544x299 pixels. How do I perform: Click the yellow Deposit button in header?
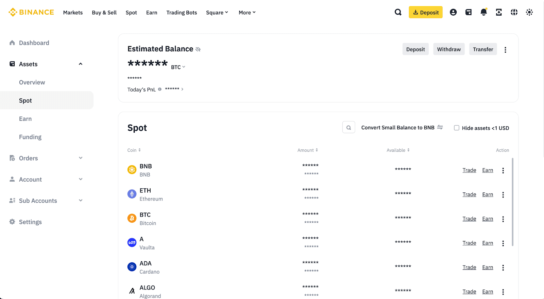click(426, 12)
